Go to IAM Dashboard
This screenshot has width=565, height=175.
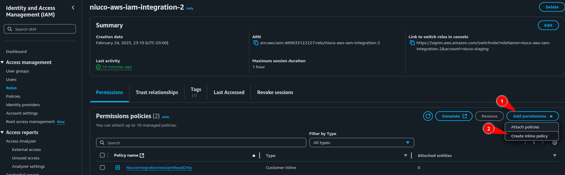[16, 51]
